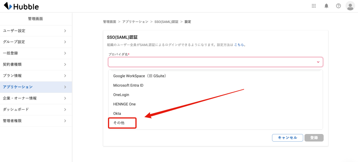The width and height of the screenshot is (358, 162).
Task: Expand the 企業・オーナー情報 chevron
Action: (x=65, y=98)
